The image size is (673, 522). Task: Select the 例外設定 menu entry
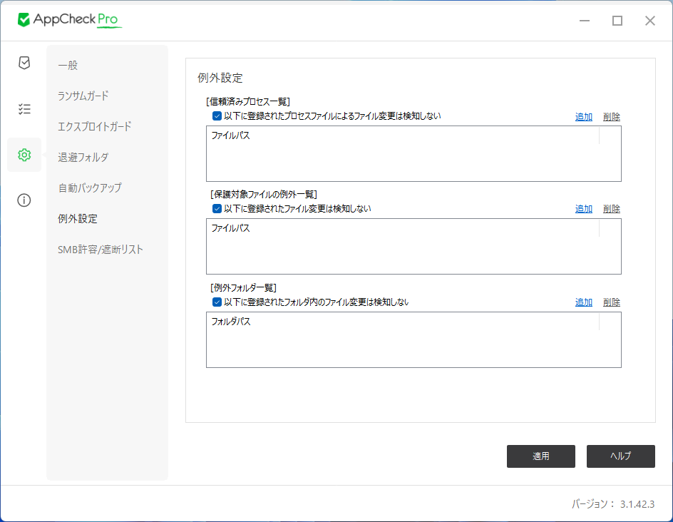click(x=74, y=219)
